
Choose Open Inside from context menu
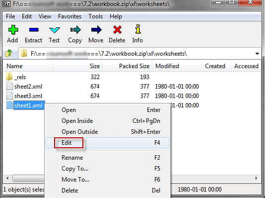click(x=108, y=121)
